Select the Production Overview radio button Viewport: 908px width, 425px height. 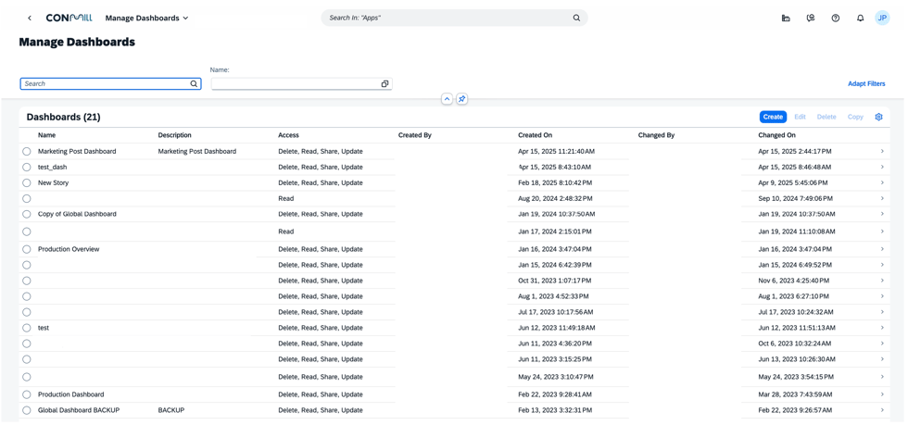tap(27, 249)
